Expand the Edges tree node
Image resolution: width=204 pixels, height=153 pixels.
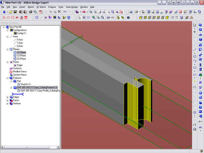click(8, 97)
